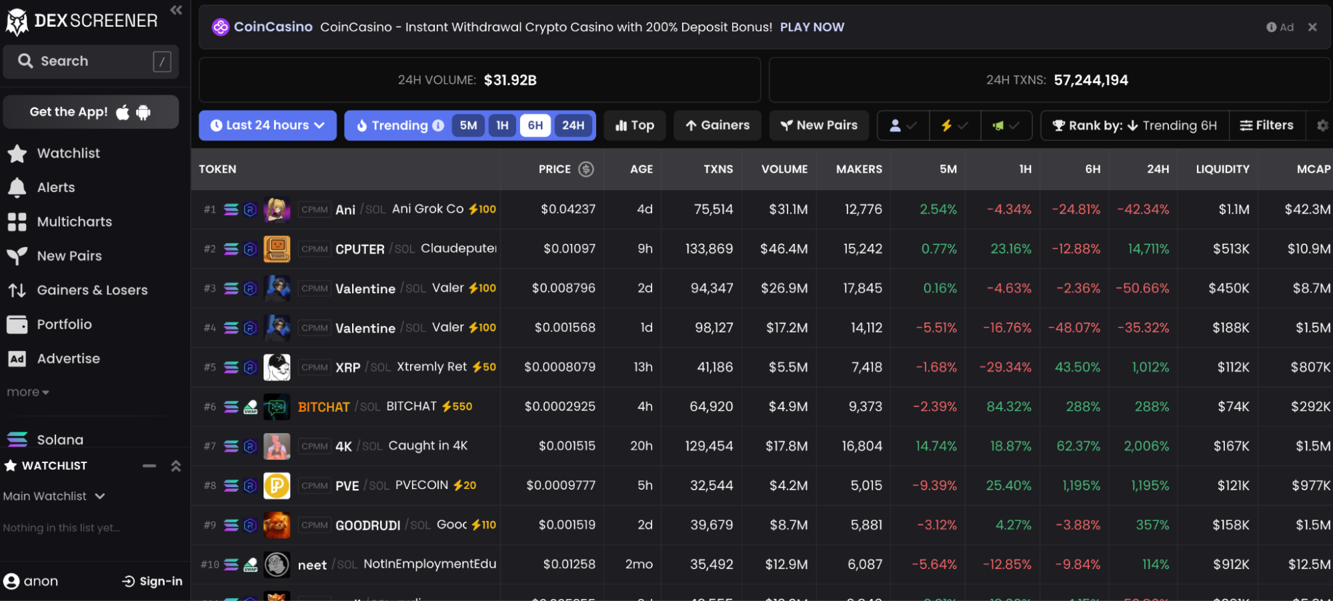
Task: Select the 5M trending timeframe
Action: click(x=468, y=125)
